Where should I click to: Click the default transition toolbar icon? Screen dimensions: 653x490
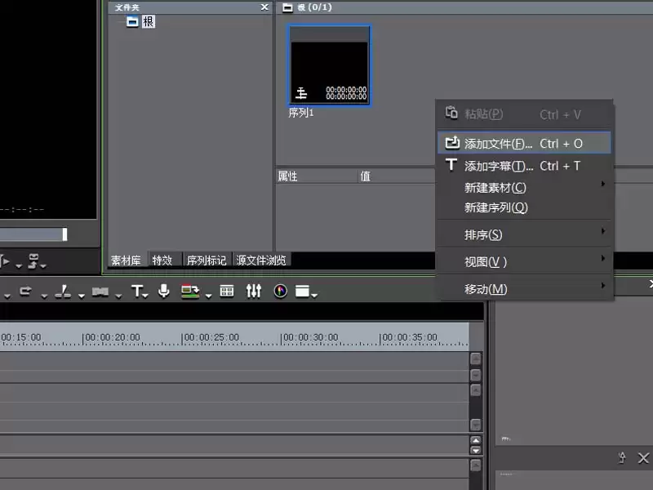[100, 292]
